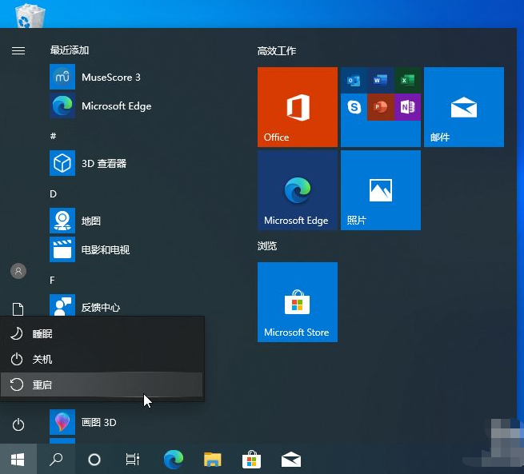
Task: Click the Office tile
Action: 298,107
